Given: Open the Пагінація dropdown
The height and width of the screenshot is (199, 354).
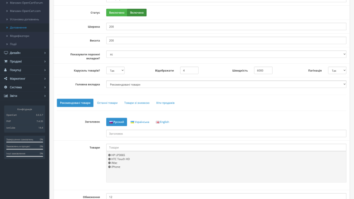Looking at the screenshot, I should coord(337,70).
